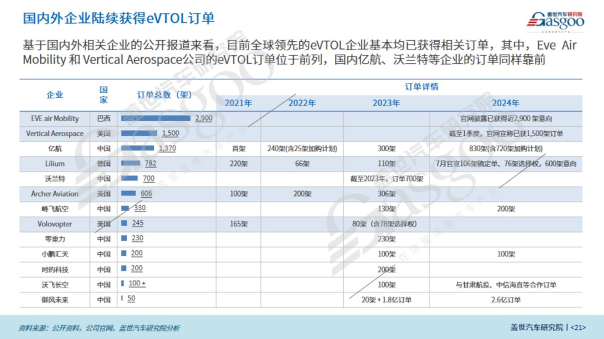Viewport: 604px width, 339px height.
Task: Select the '沃兰特' company cell
Action: pyautogui.click(x=55, y=179)
